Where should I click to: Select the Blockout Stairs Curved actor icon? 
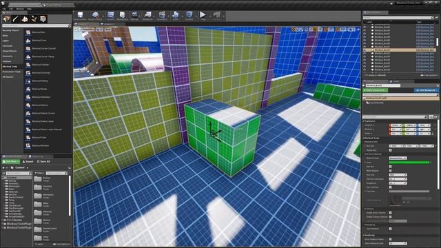28,113
